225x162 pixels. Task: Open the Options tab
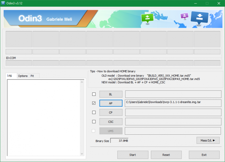[x=23, y=76]
